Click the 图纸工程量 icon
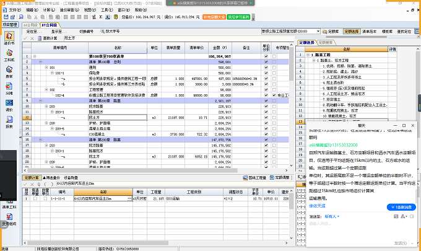The width and height of the screenshot is (421, 251). tap(245, 178)
